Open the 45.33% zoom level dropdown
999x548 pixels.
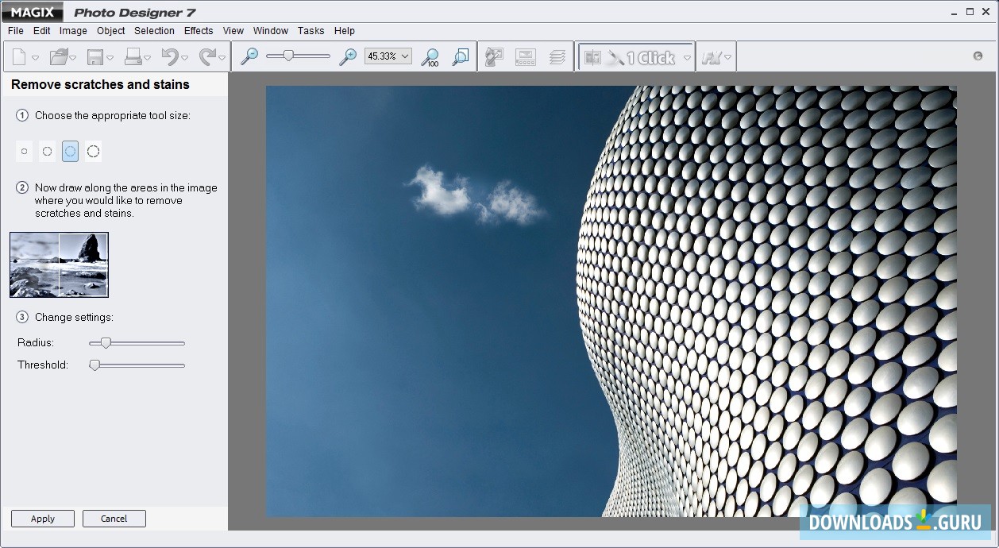pos(405,56)
